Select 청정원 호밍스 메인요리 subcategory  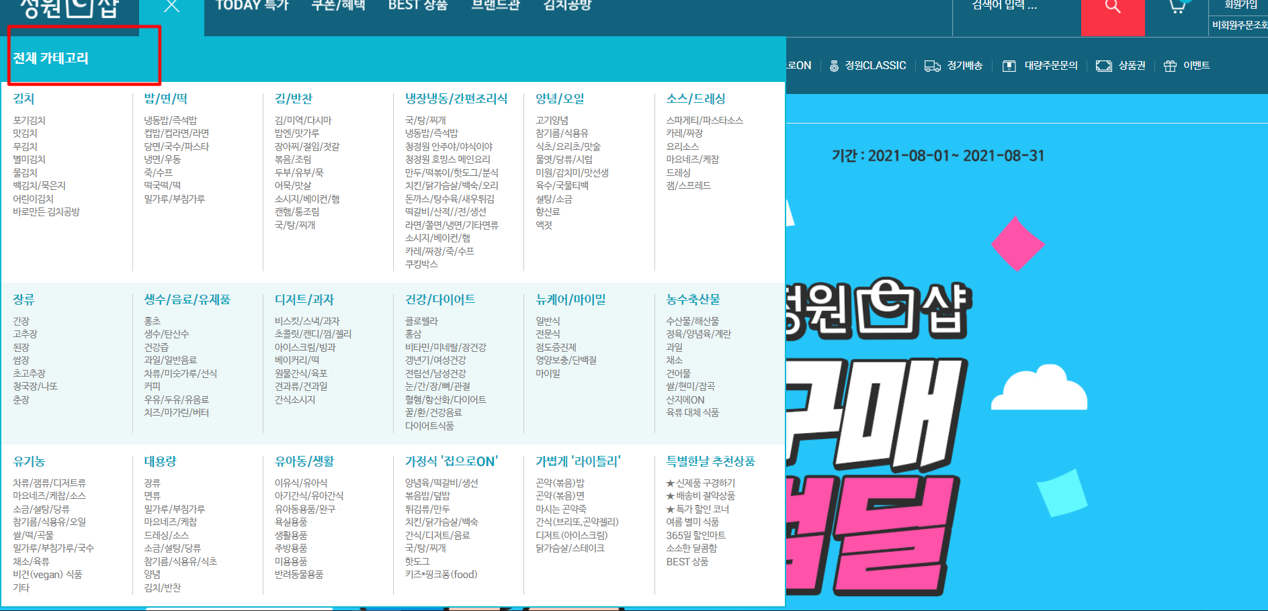pyautogui.click(x=448, y=160)
